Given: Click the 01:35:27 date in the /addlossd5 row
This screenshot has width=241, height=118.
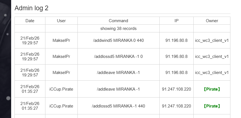Looking at the screenshot, I should [x=30, y=108].
